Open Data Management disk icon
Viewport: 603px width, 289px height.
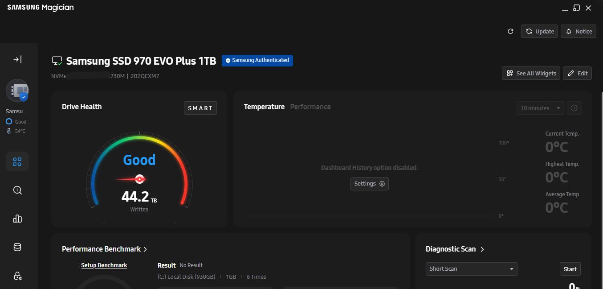(17, 247)
